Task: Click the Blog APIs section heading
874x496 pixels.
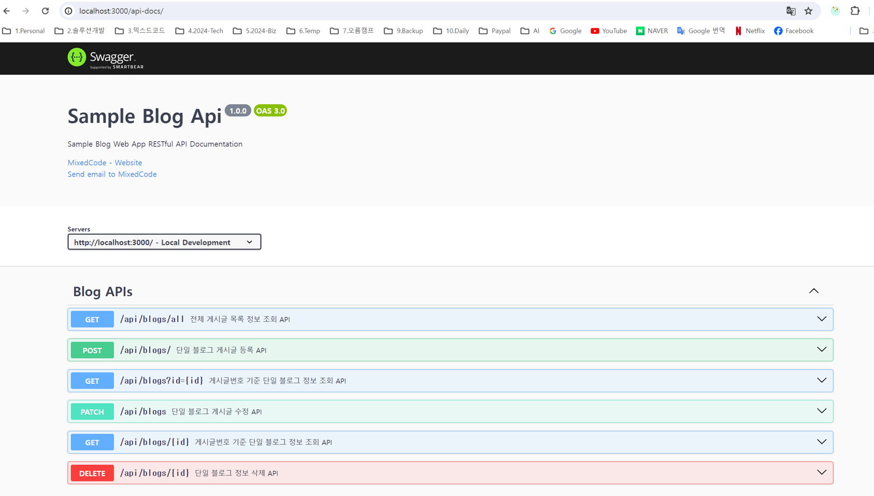Action: pos(103,291)
